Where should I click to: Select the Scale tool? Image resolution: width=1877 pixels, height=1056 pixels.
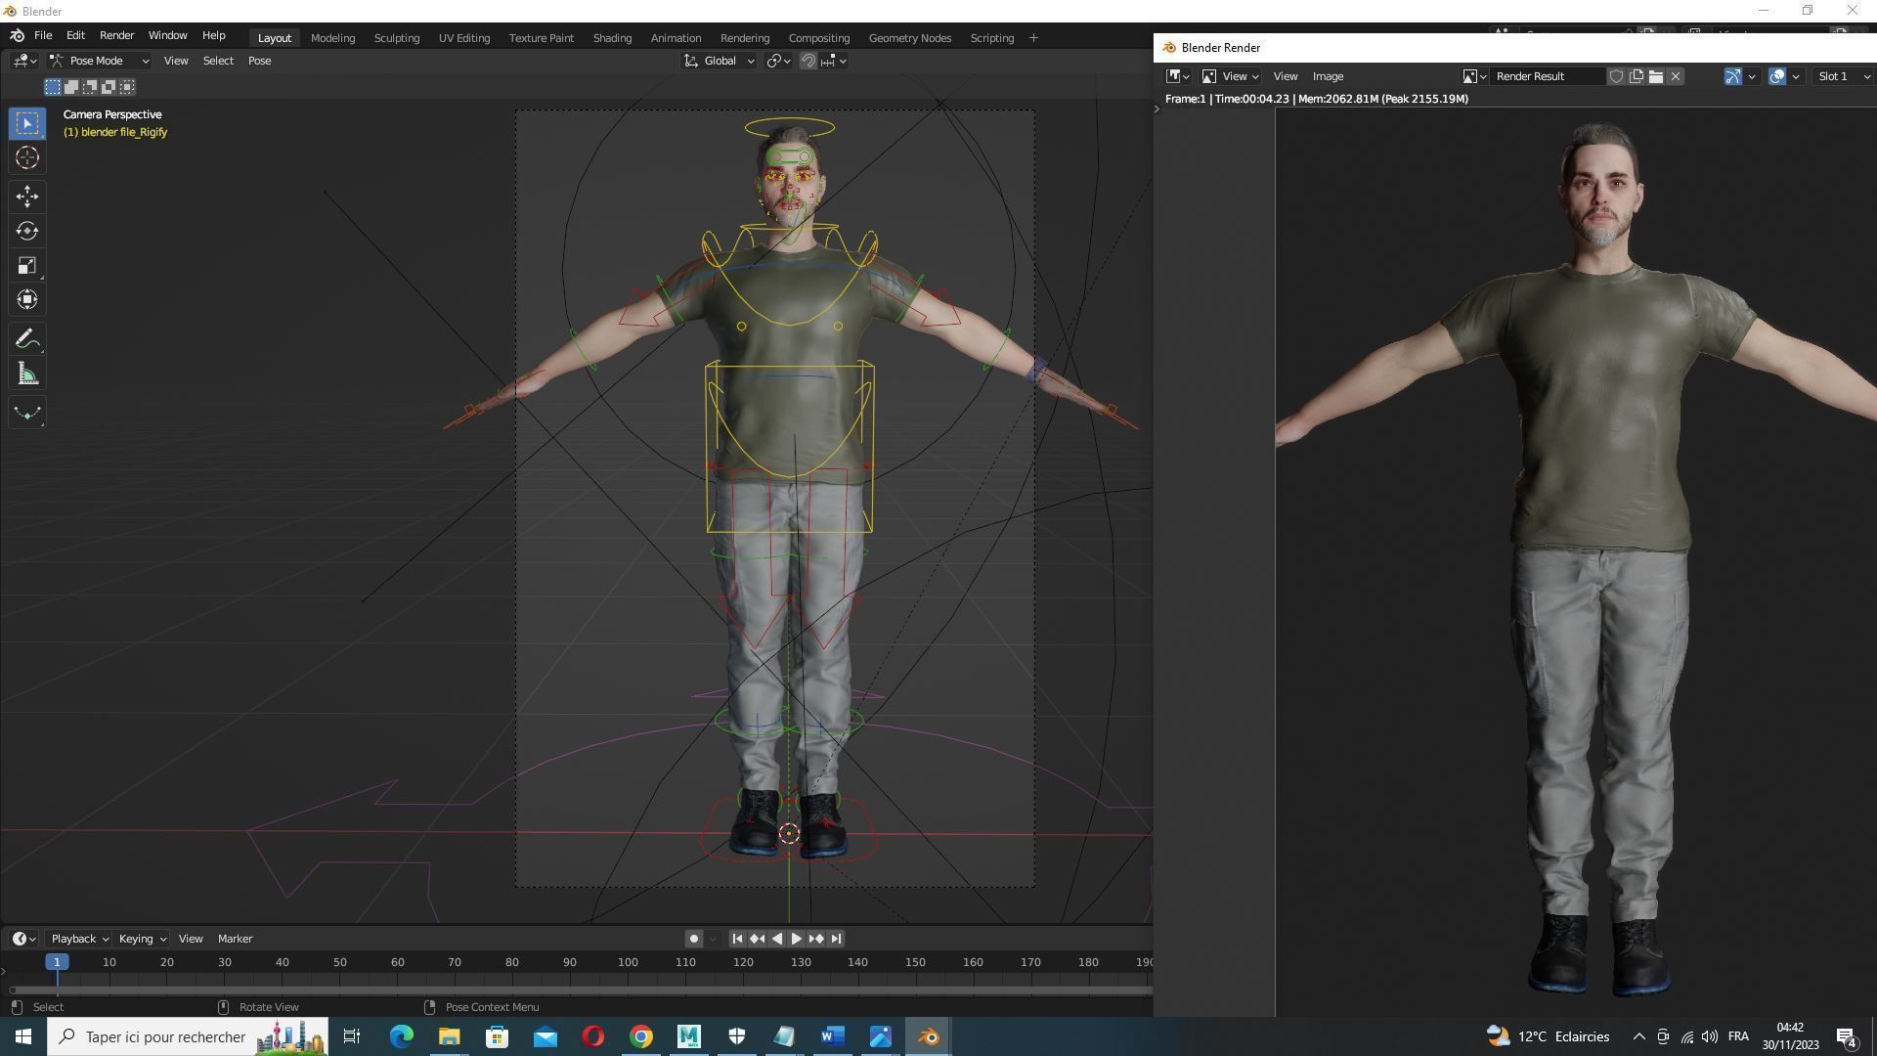[27, 266]
